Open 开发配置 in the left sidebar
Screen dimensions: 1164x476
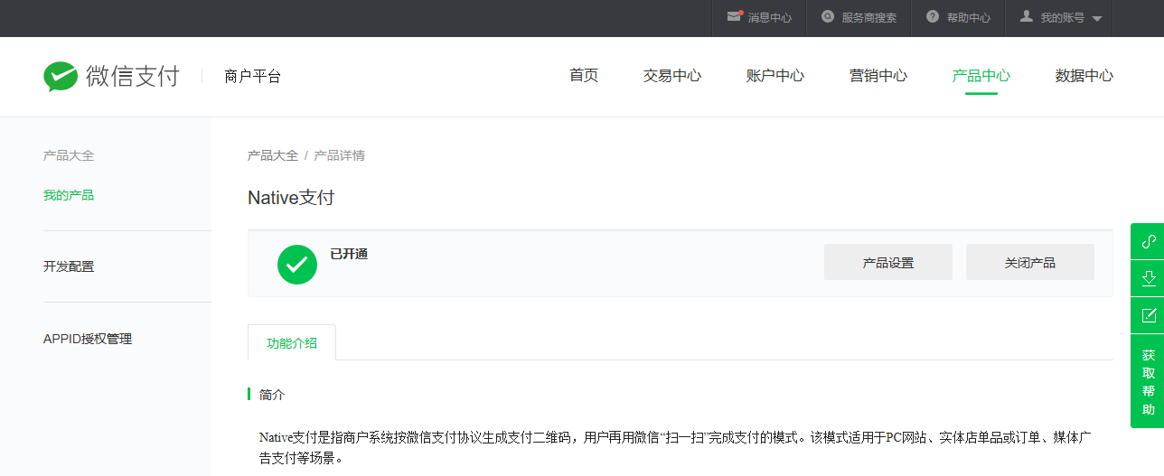69,266
